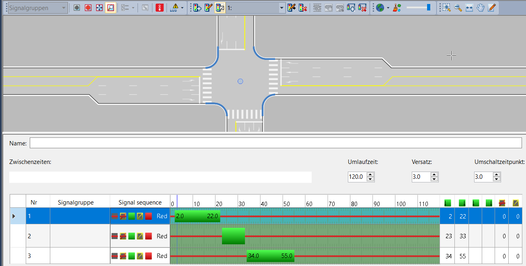Open the LOS warning dropdown arrow
Viewport: 526px width, 266px height.
(182, 8)
